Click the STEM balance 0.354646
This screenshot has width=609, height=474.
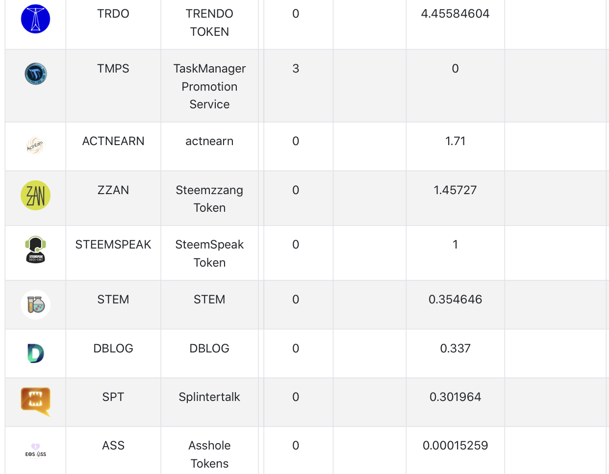coord(455,299)
